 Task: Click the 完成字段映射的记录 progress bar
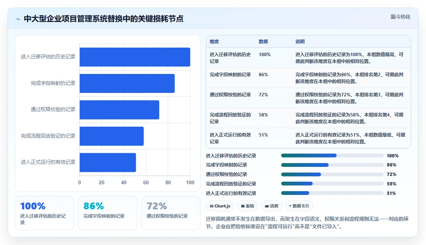332,165
